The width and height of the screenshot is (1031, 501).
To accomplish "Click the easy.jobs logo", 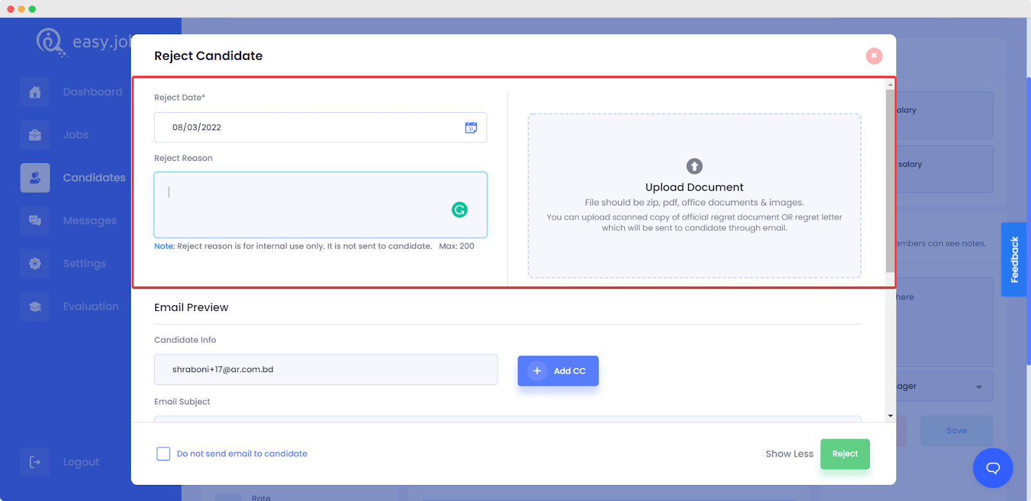I will click(x=84, y=43).
